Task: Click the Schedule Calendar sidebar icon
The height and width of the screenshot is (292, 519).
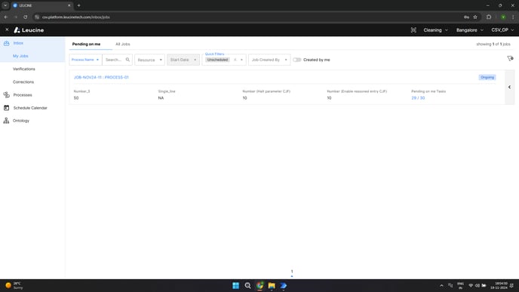Action: pos(6,108)
